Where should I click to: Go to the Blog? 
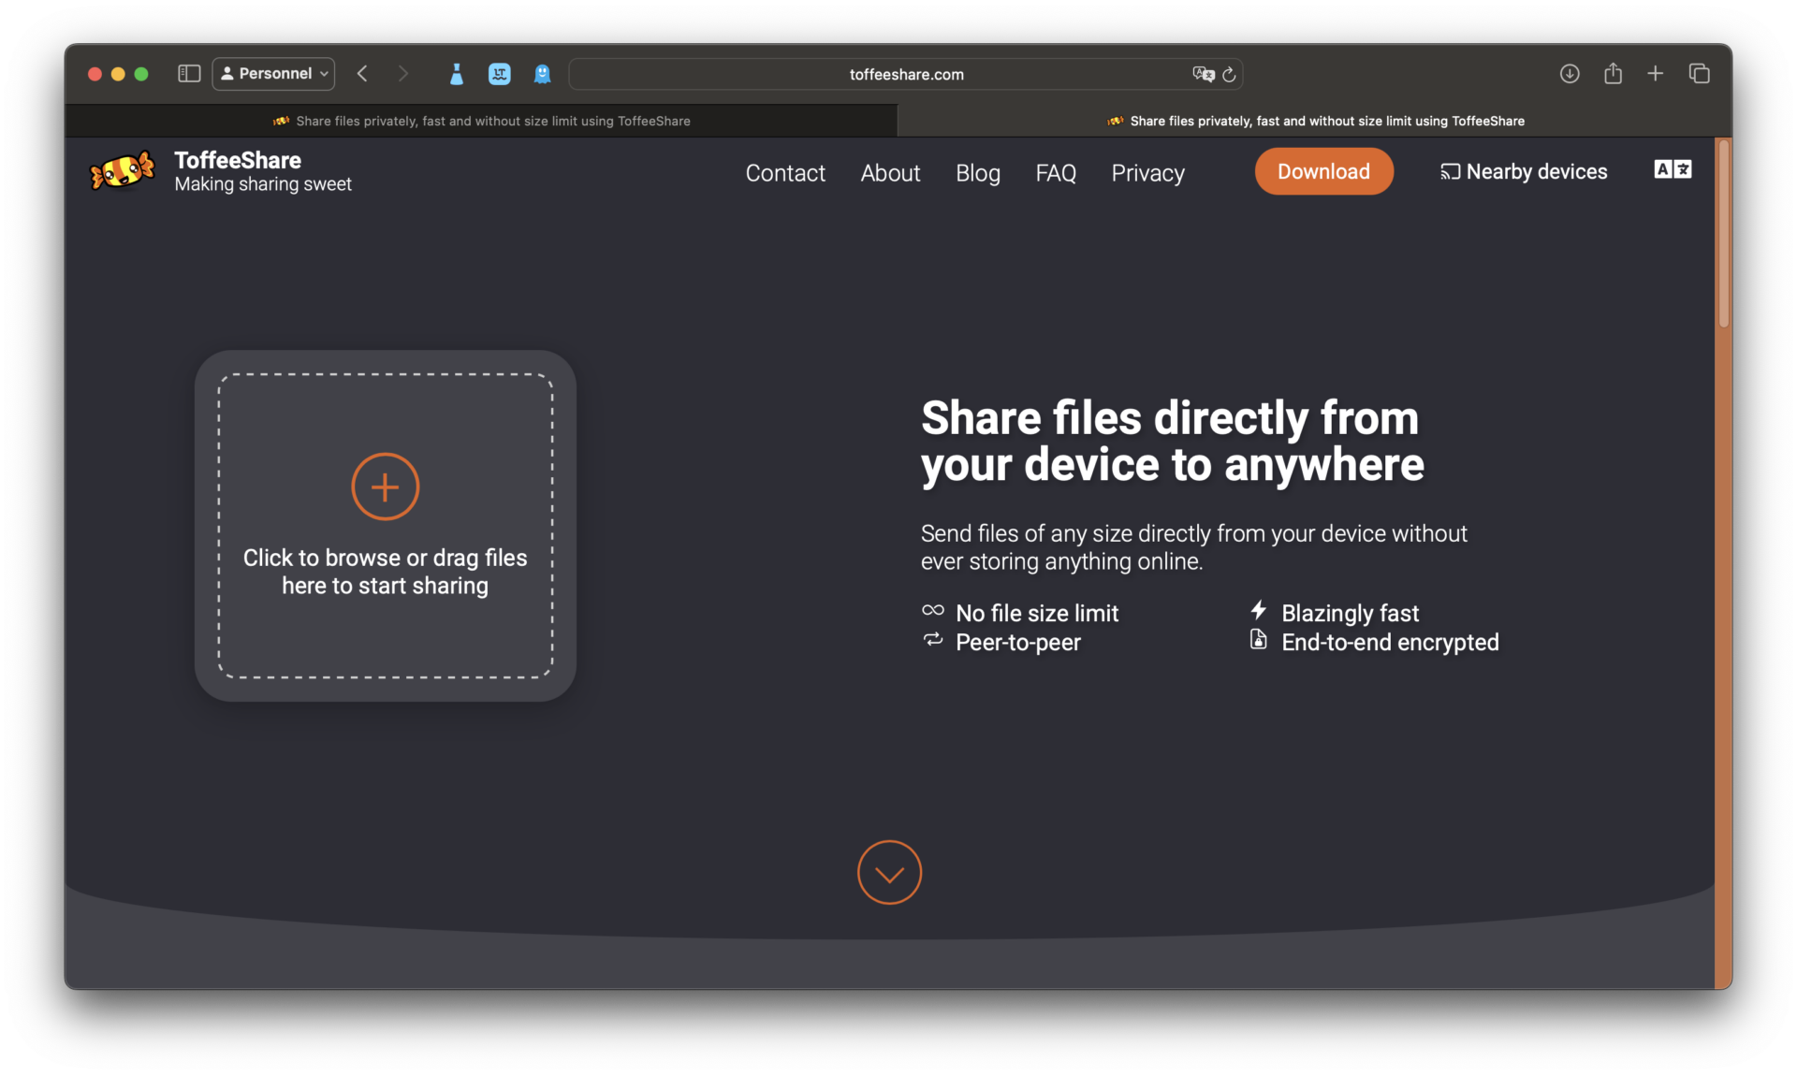click(x=978, y=173)
